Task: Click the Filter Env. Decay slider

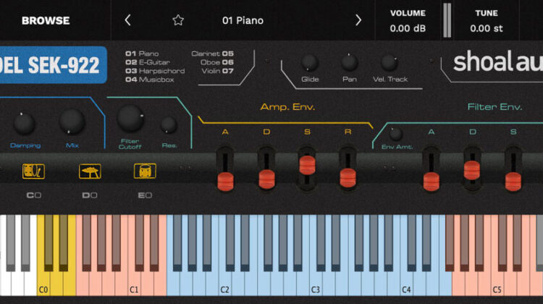Action: 472,170
